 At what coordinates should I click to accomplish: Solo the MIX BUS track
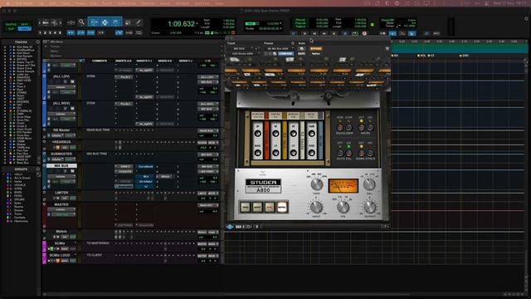[x=65, y=172]
